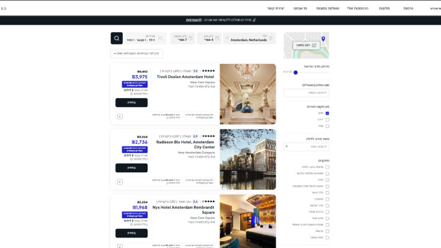Open מי אנחנו (about us) menu item
The image size is (441, 248).
pyautogui.click(x=300, y=9)
